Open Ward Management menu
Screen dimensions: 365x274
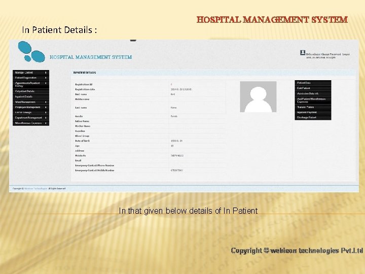(31, 102)
